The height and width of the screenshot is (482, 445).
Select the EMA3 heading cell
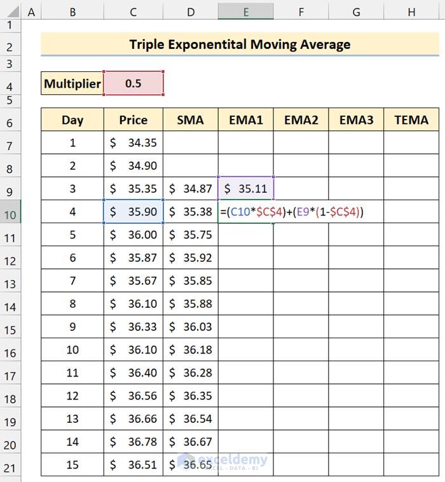[356, 120]
